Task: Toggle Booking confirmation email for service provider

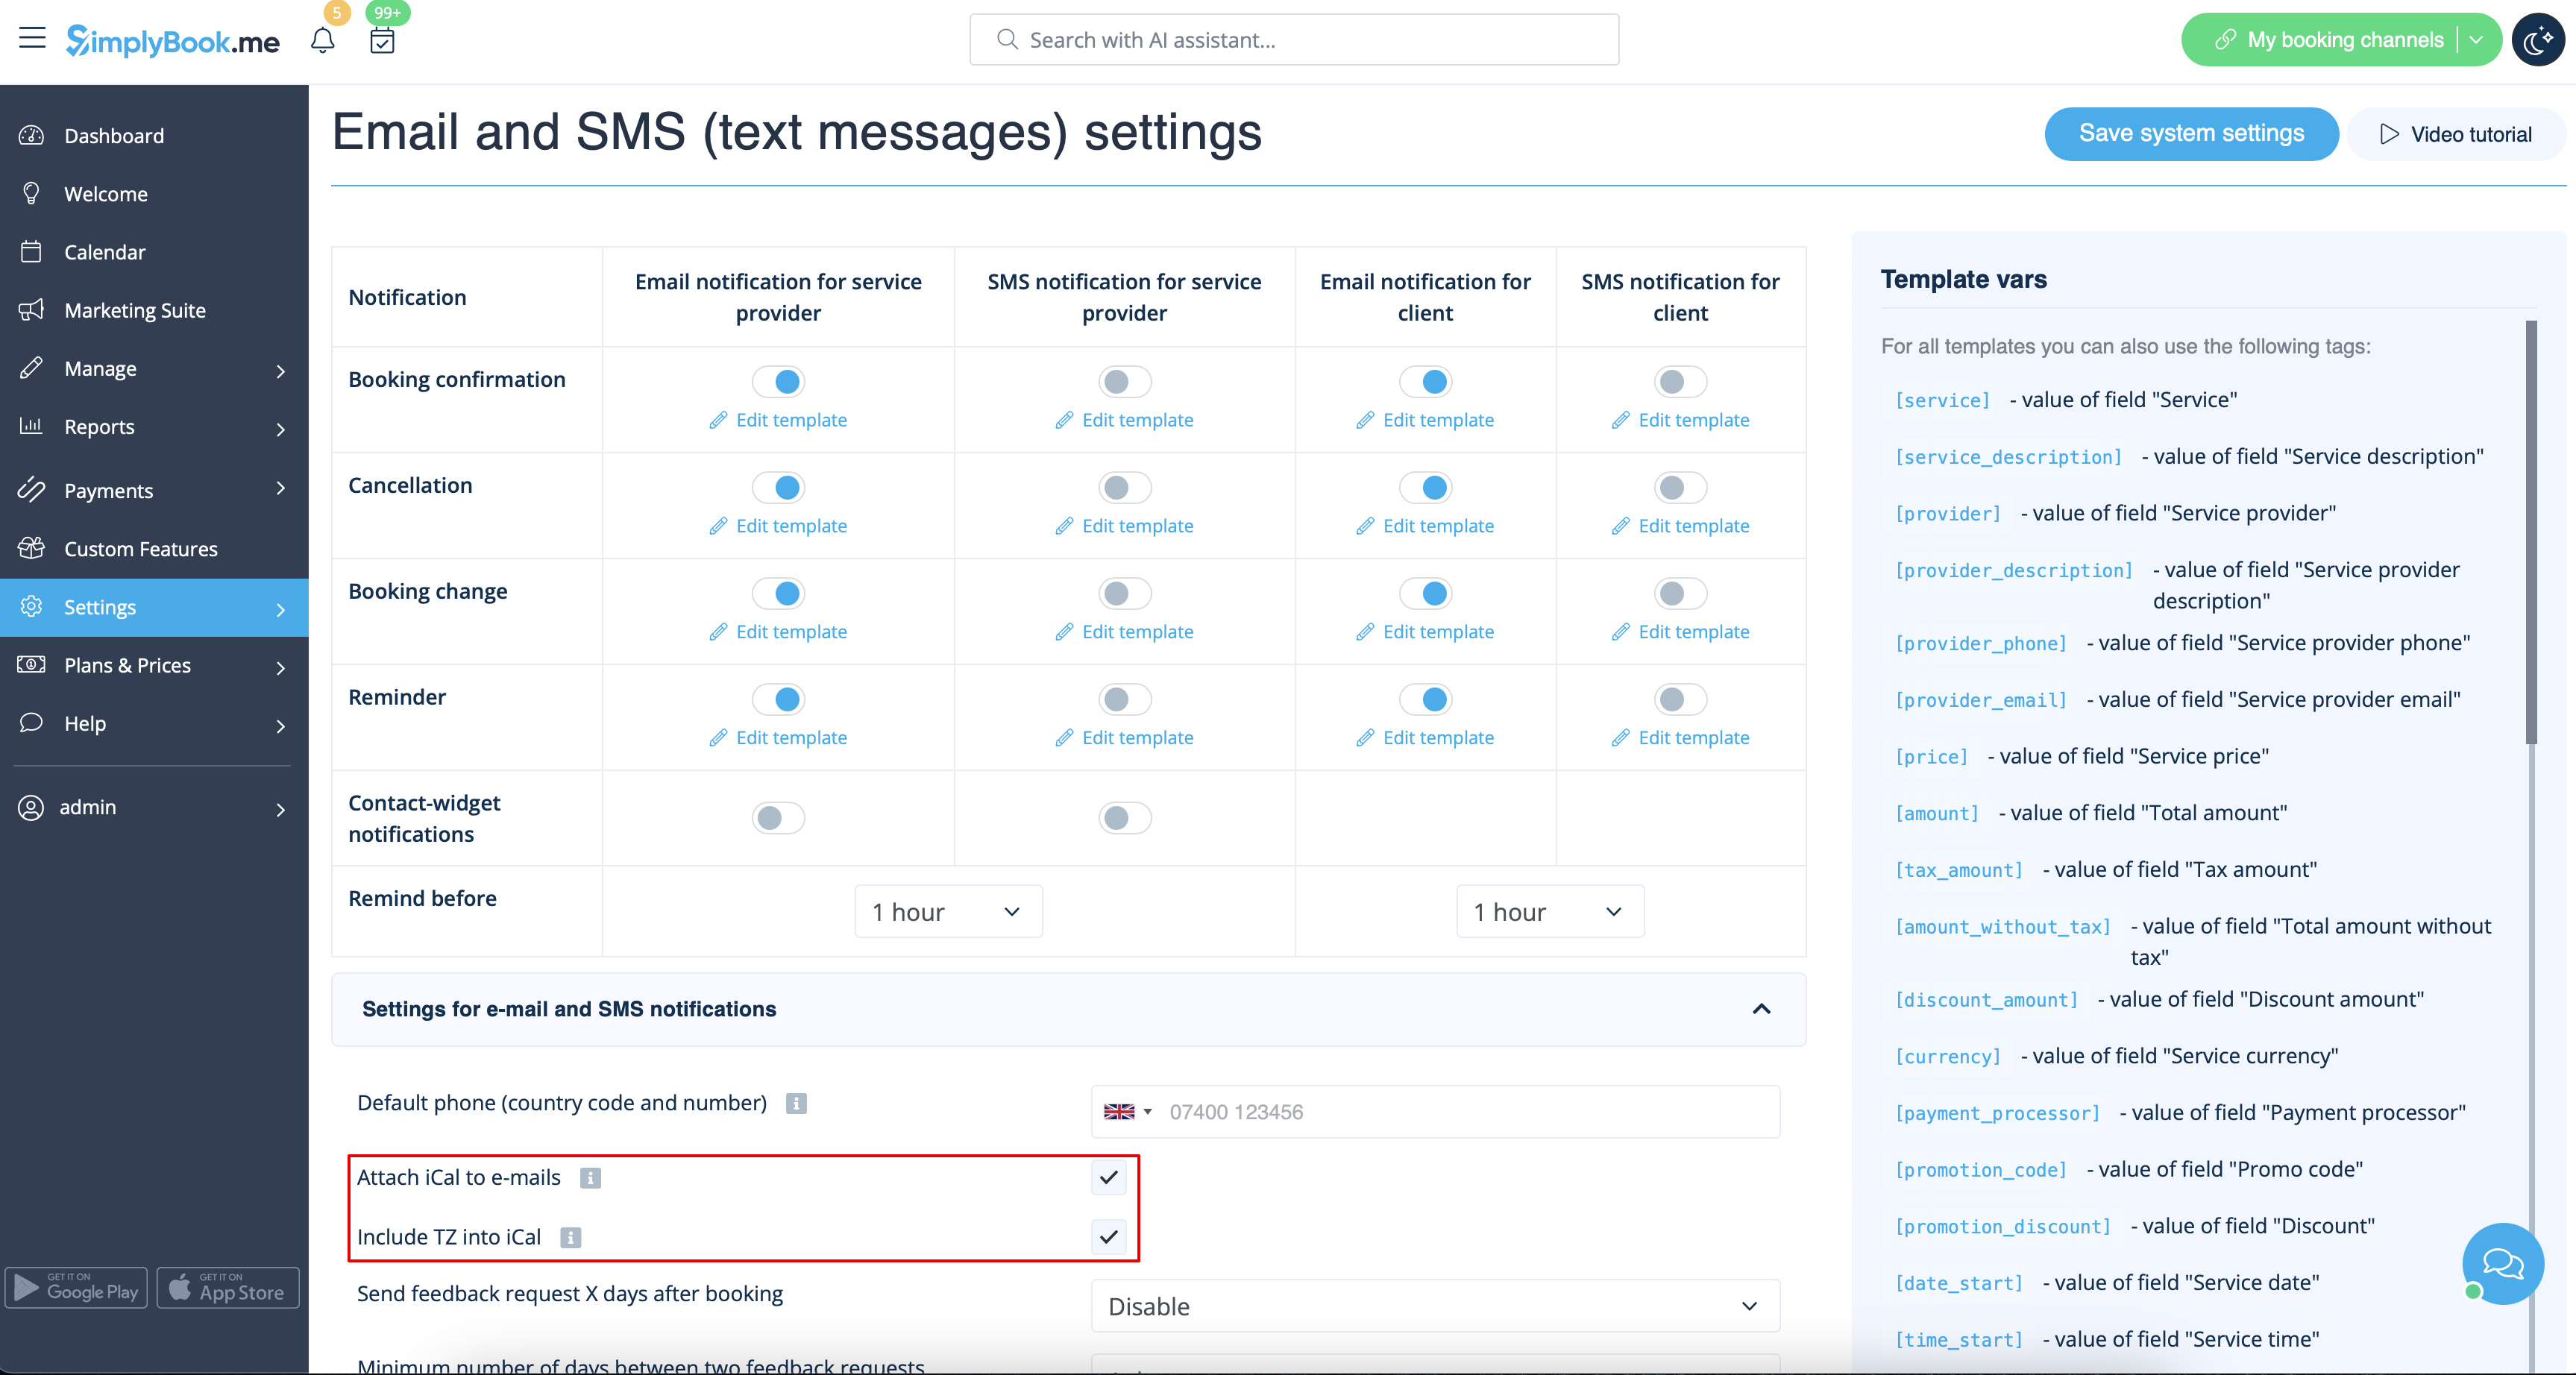Action: [778, 381]
